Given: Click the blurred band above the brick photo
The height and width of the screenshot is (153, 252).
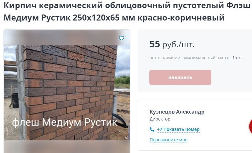Looking at the screenshot, I should (67, 38).
